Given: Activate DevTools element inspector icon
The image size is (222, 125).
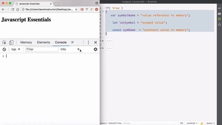Looking at the screenshot, I should coord(4,42).
